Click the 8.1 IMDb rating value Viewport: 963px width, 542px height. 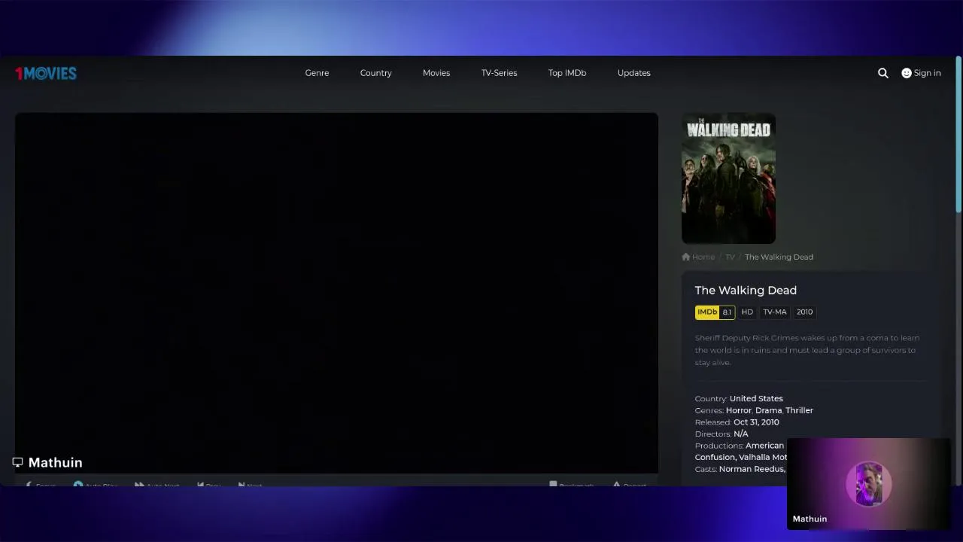[727, 312]
